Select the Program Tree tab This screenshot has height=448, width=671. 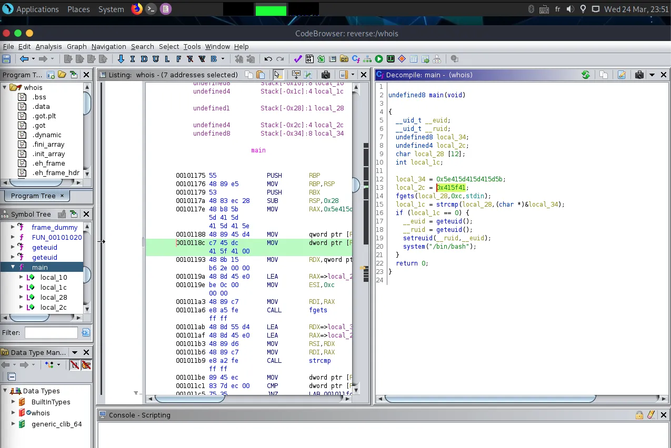33,196
